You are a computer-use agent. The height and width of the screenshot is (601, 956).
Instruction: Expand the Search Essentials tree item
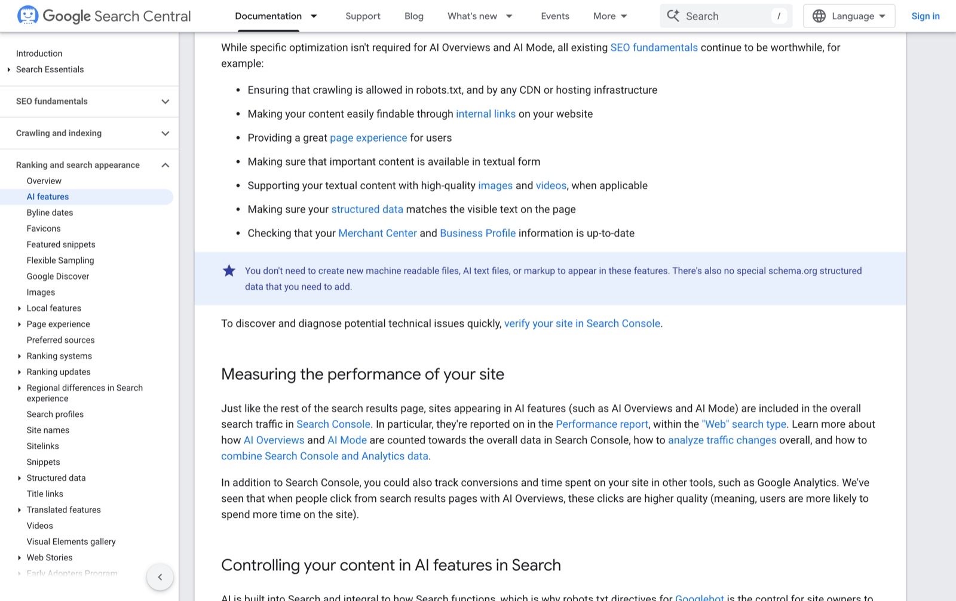9,69
